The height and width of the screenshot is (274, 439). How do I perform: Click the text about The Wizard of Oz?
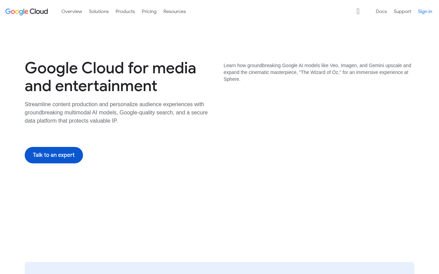coord(317,72)
